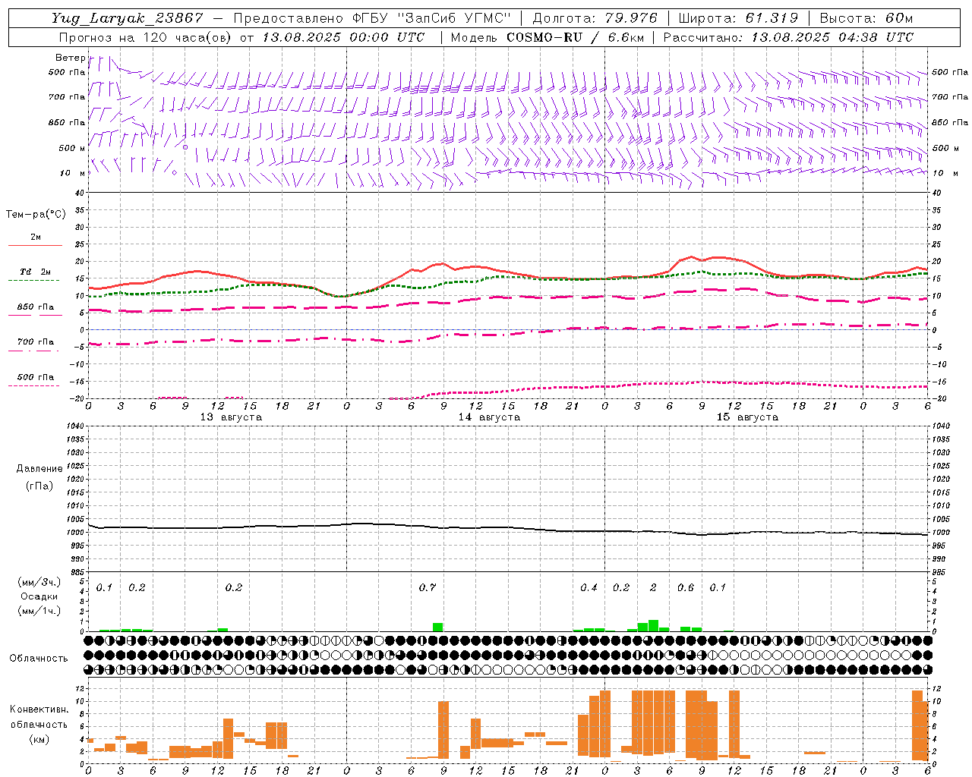Click the station name Yug_Laryak_23867

pos(127,18)
